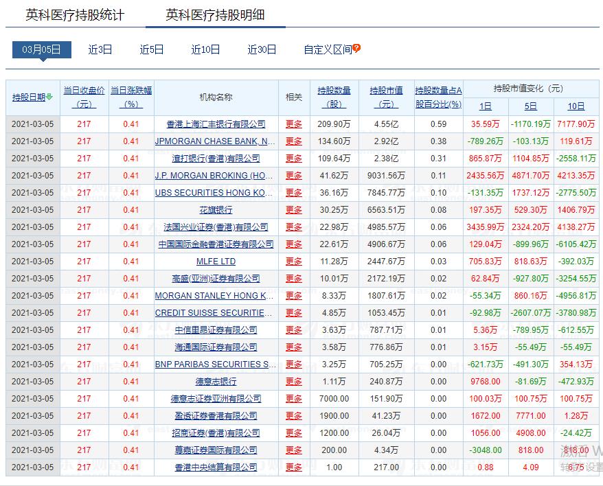The width and height of the screenshot is (603, 486).
Task: Sort by 当日涨跌幅 column header
Action: (131, 97)
